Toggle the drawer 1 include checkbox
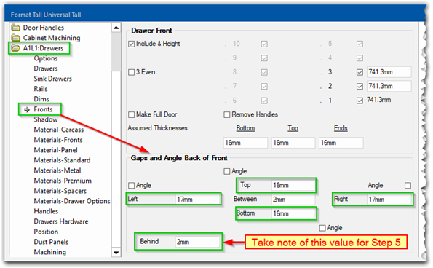 (x=359, y=100)
